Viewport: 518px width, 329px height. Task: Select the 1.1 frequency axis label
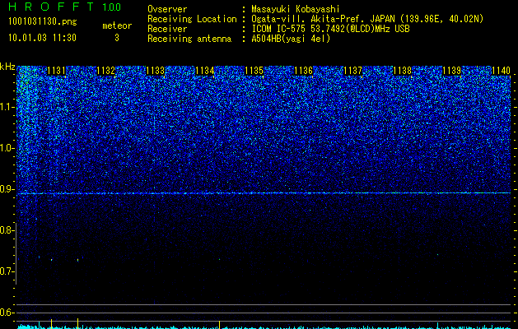(x=6, y=107)
